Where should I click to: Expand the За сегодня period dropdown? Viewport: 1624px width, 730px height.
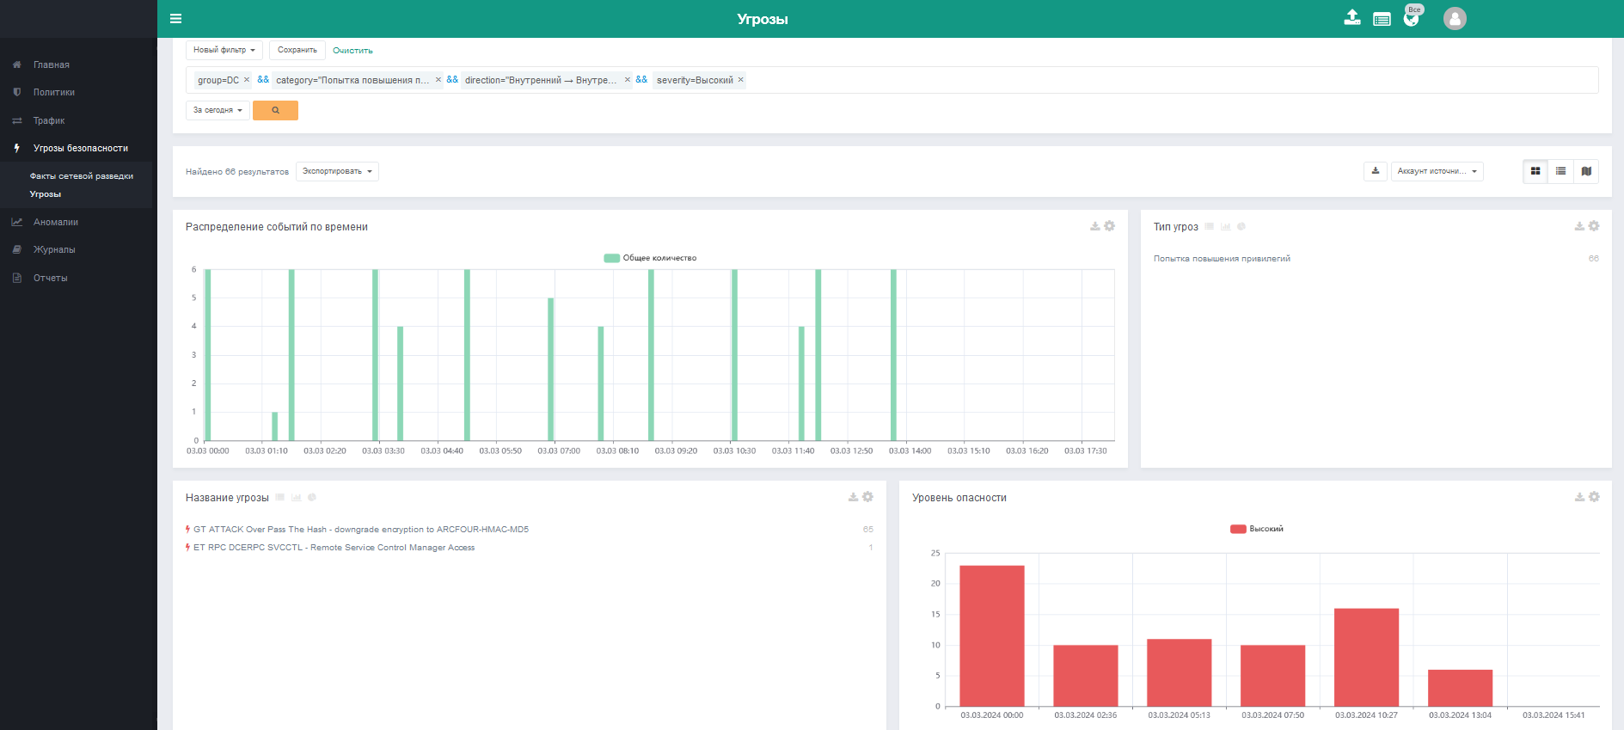pos(218,110)
